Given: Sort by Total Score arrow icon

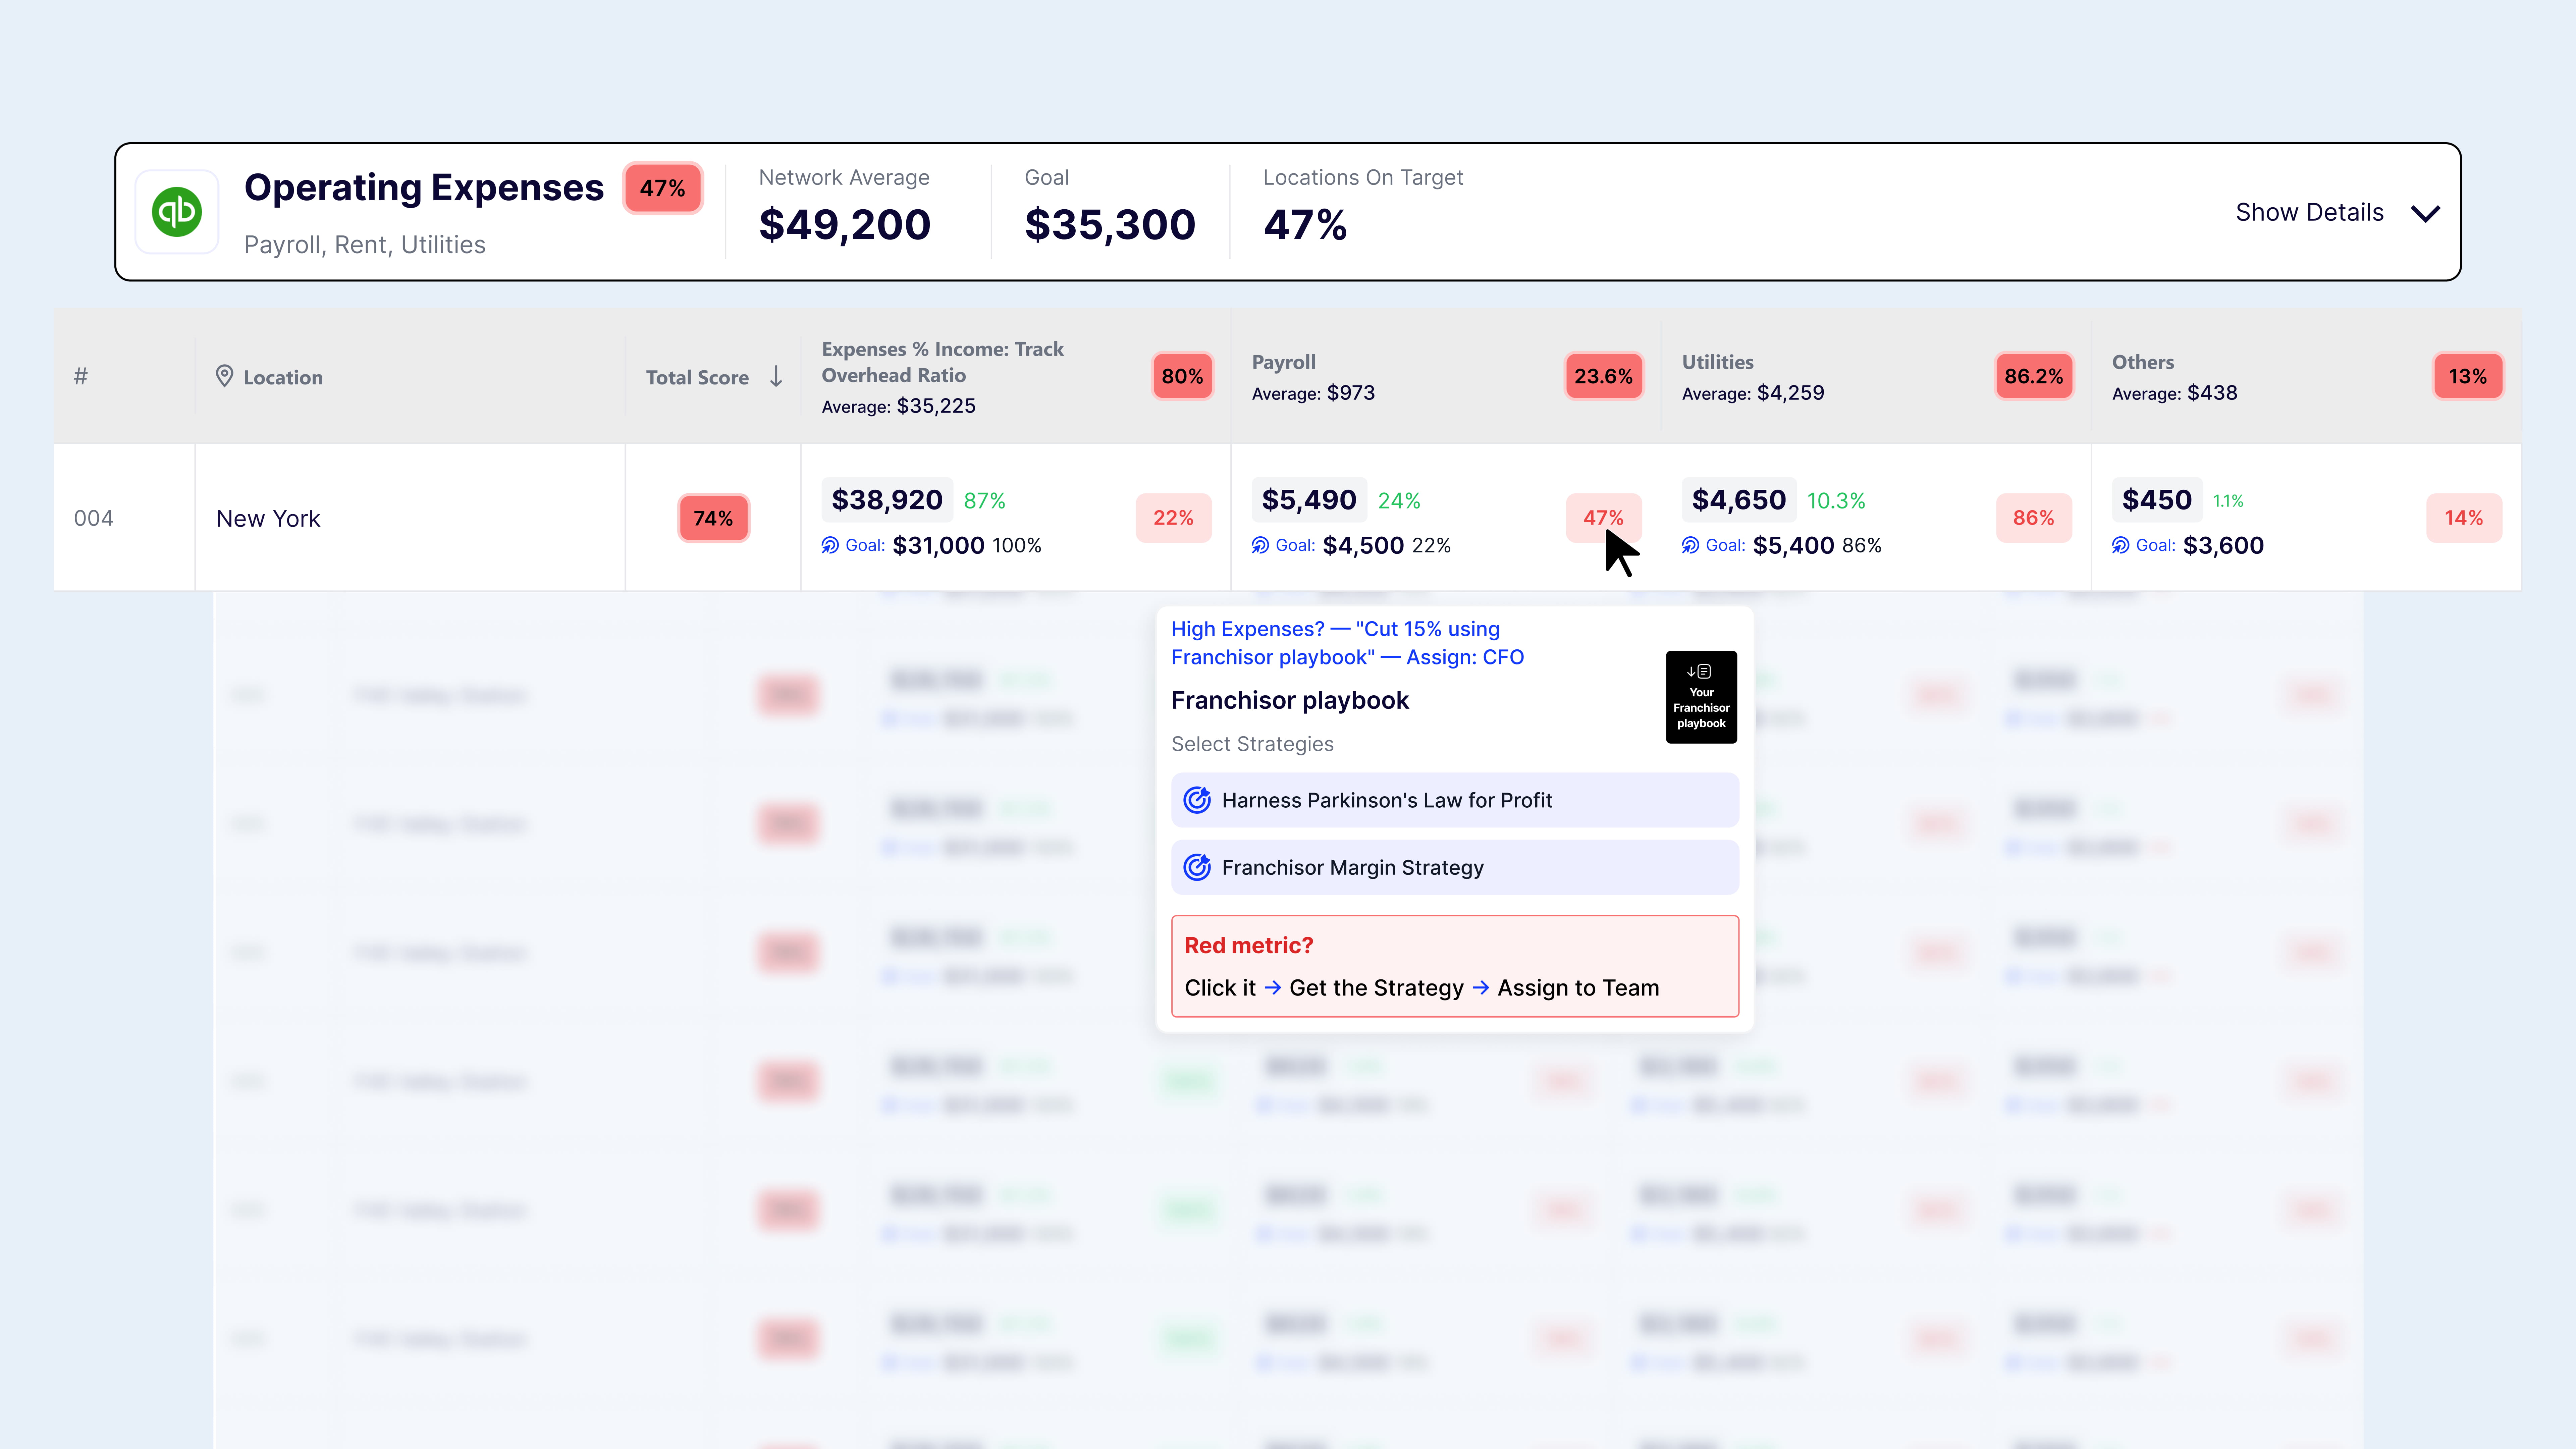Looking at the screenshot, I should tap(776, 376).
